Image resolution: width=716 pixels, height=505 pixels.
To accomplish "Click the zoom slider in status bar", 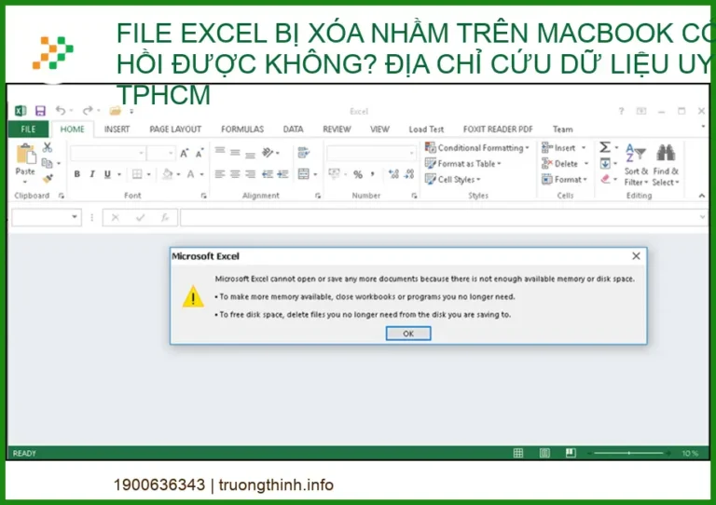I will click(628, 453).
